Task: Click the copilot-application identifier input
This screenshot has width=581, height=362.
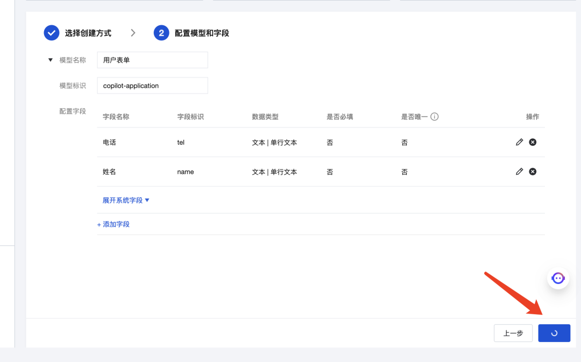Action: coord(152,85)
